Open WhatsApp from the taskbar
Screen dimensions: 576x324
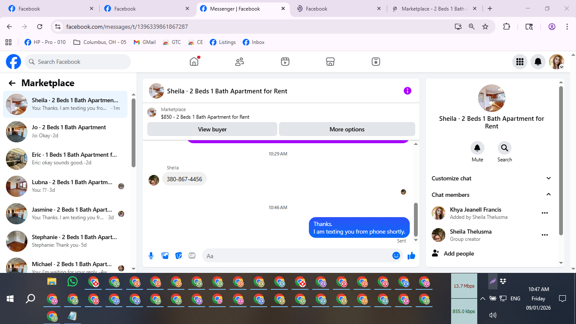73,281
